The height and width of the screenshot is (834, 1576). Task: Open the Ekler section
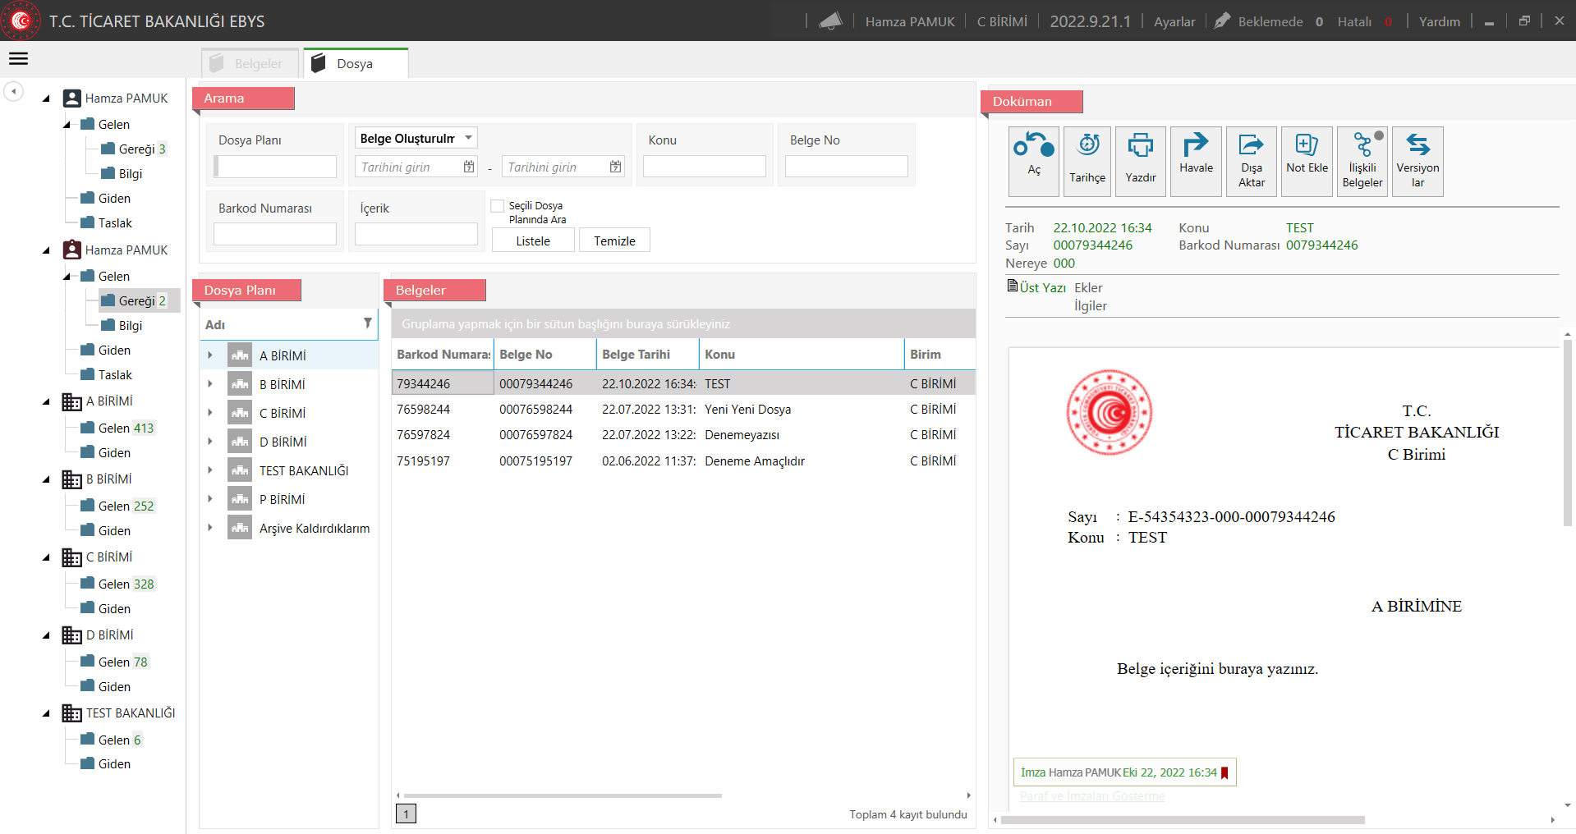pyautogui.click(x=1088, y=288)
